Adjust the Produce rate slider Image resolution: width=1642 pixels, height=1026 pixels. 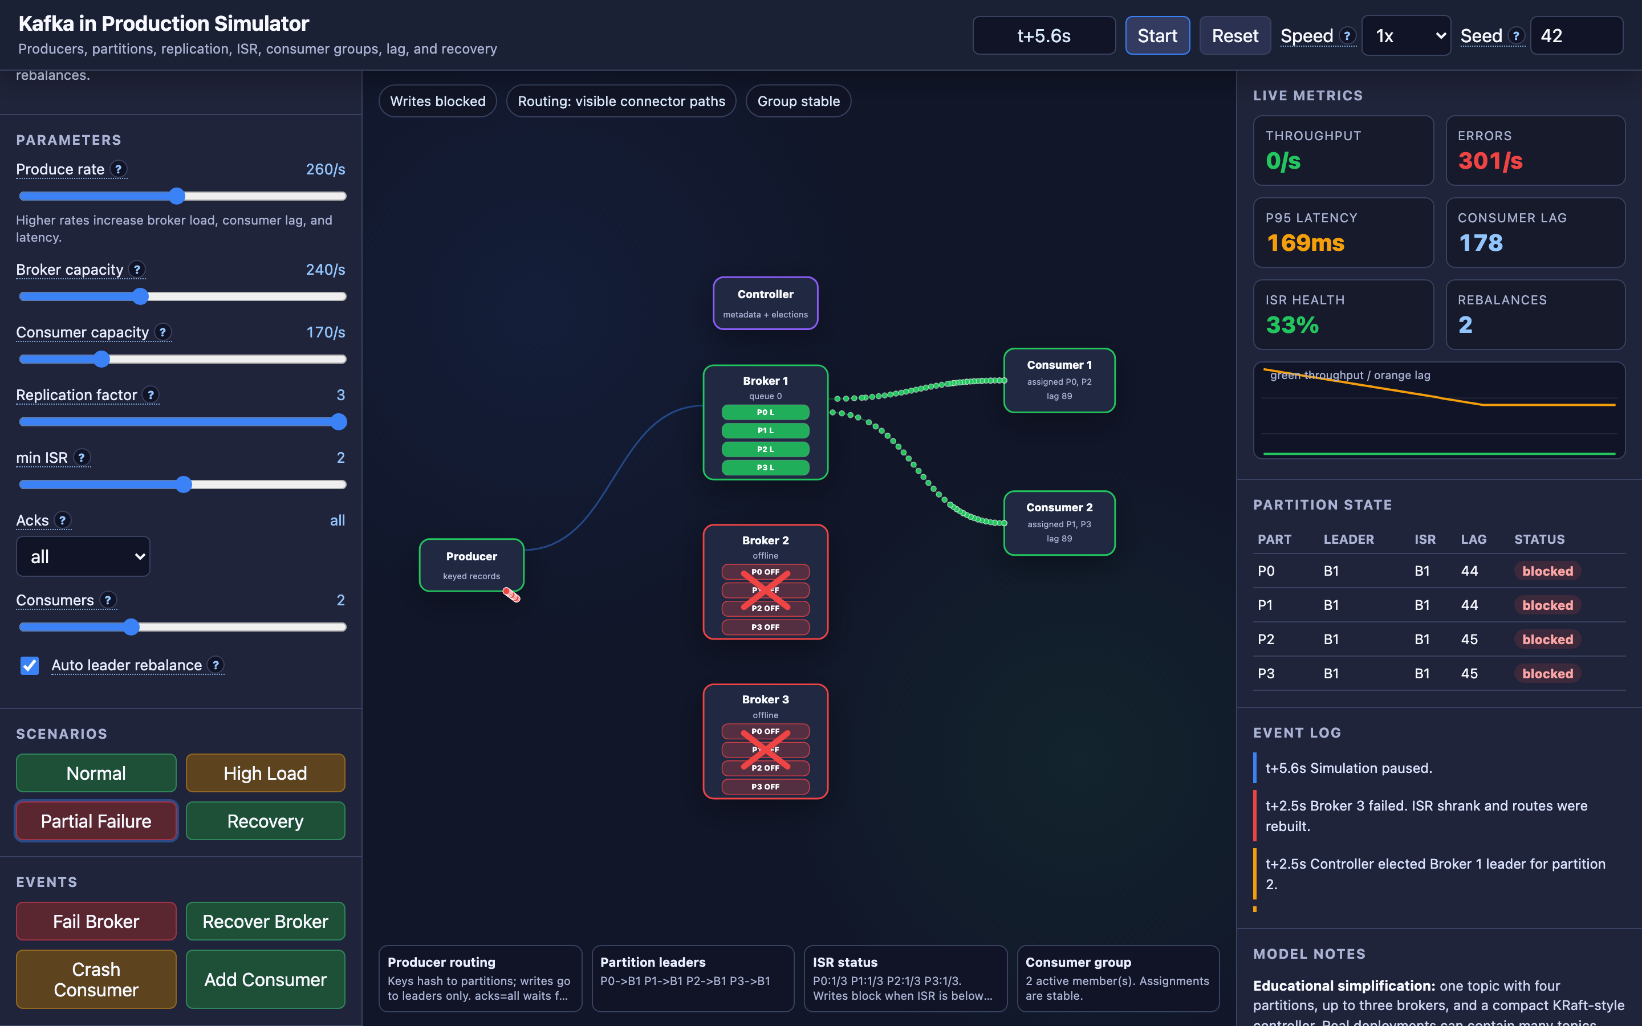pyautogui.click(x=182, y=196)
